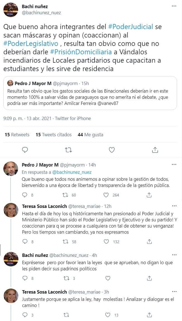This screenshot has width=182, height=321.
Task: Retweet Pedro J Mayor M's reply with 60 retweets
Action: click(65, 195)
